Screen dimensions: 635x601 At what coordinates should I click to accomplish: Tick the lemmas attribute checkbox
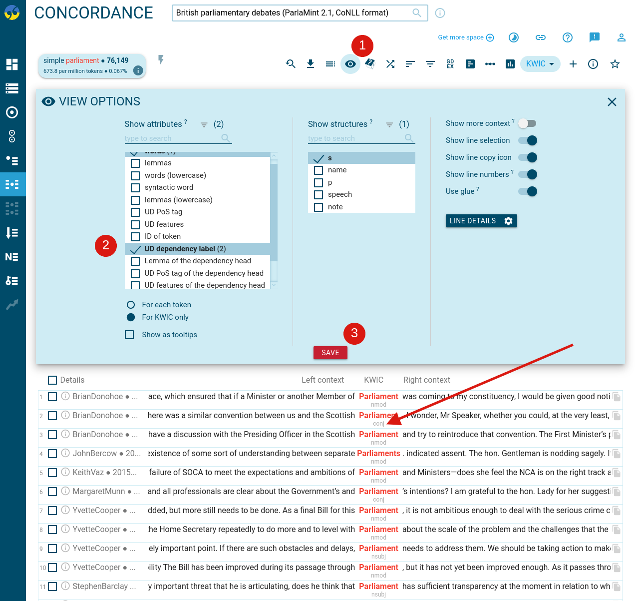point(135,163)
